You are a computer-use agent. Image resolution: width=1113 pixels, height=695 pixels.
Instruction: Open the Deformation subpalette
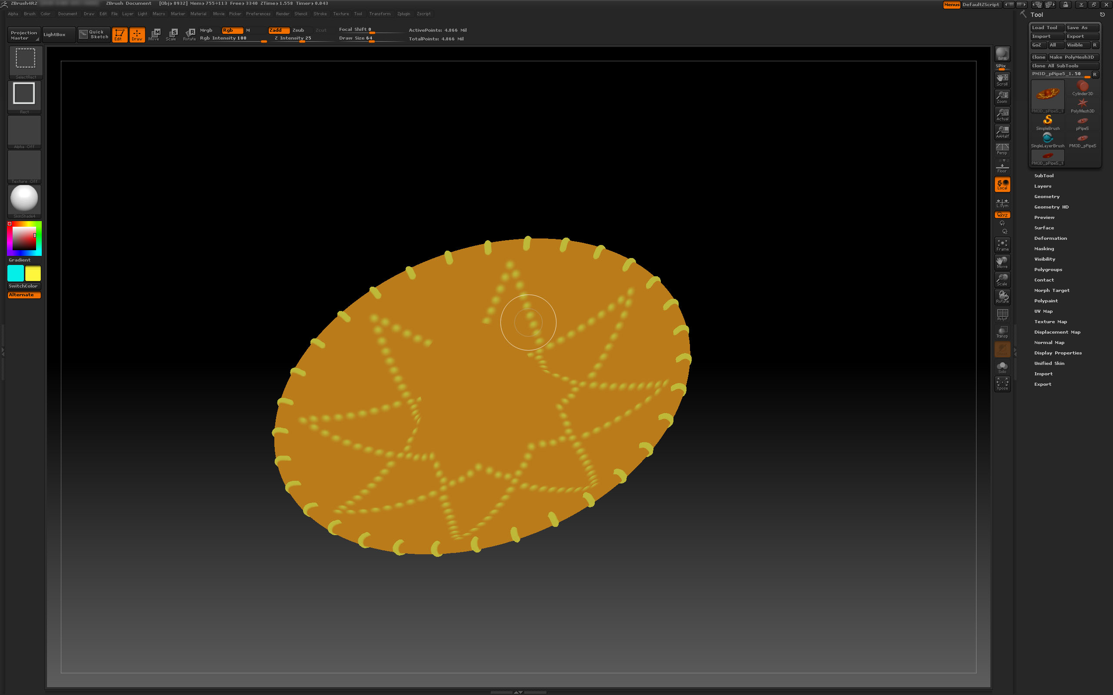click(1050, 238)
